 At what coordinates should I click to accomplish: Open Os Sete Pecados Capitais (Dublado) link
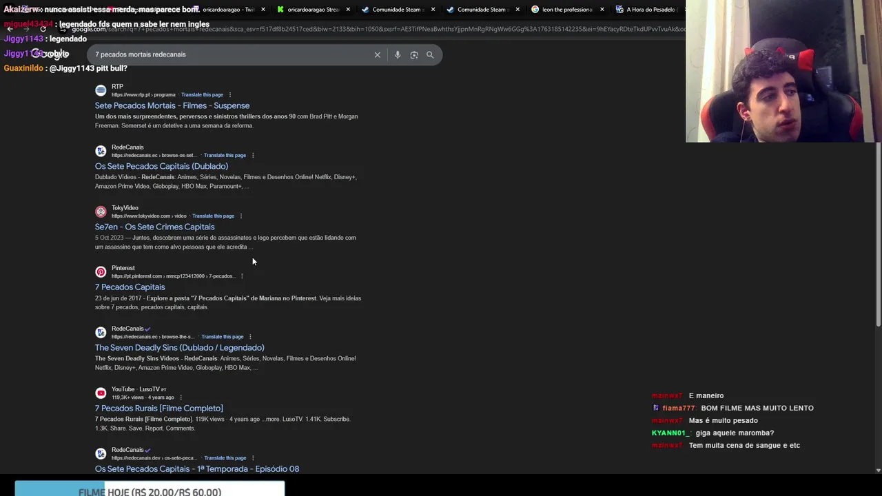tap(161, 166)
